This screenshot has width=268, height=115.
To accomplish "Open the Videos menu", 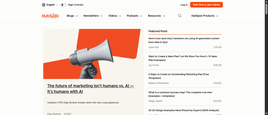I will 115,16.
